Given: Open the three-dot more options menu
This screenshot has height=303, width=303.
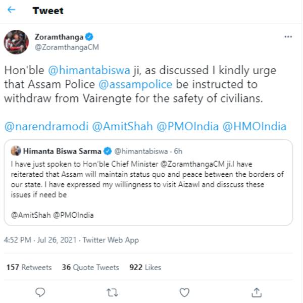Looking at the screenshot, I should [x=288, y=37].
